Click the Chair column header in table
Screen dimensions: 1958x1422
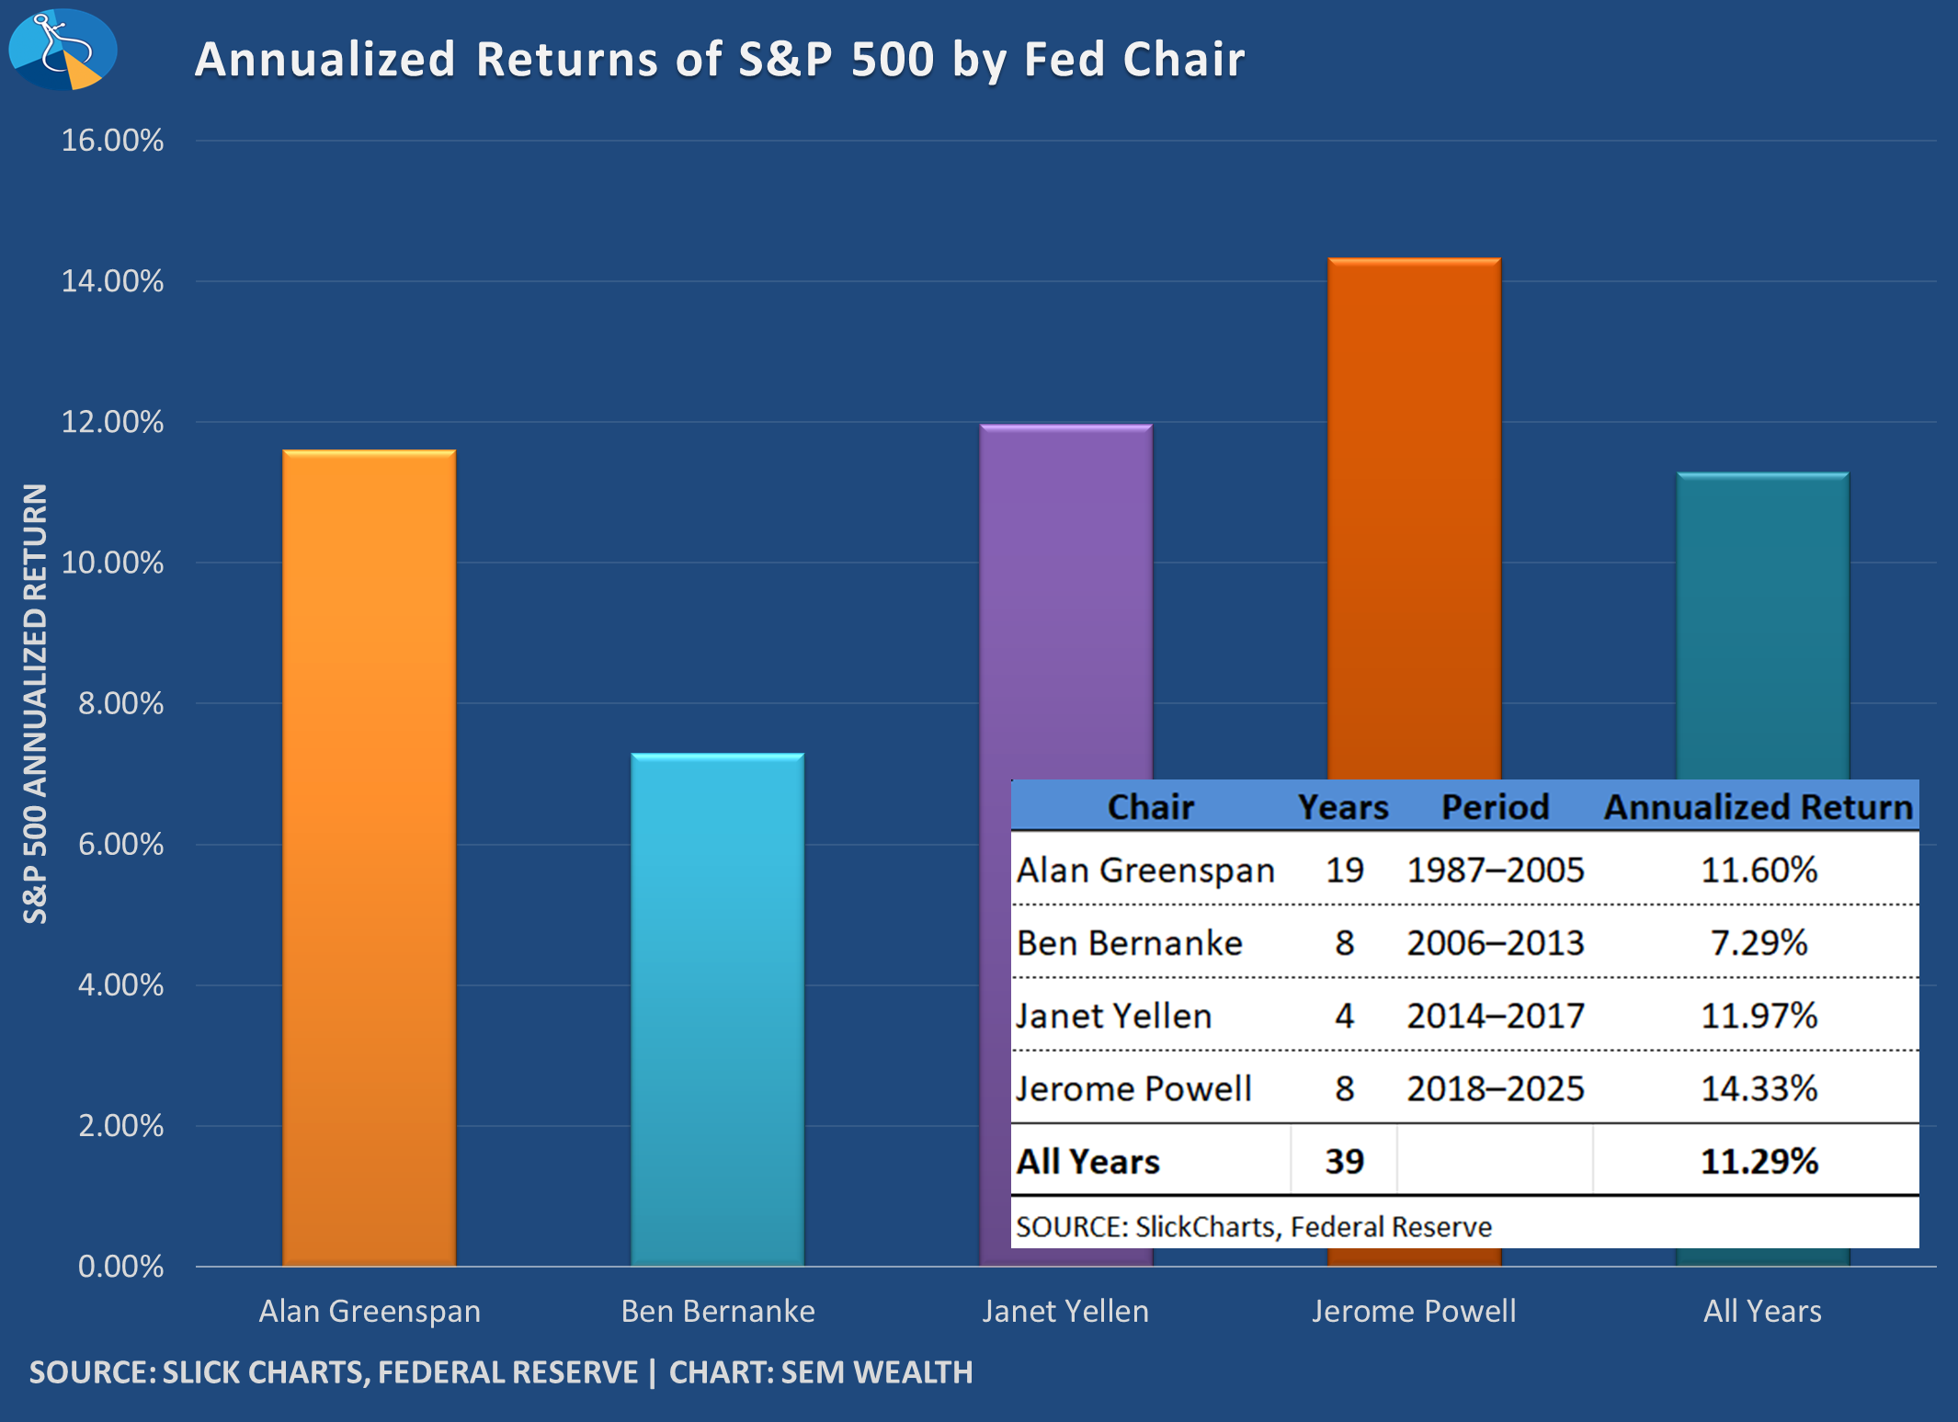1150,806
